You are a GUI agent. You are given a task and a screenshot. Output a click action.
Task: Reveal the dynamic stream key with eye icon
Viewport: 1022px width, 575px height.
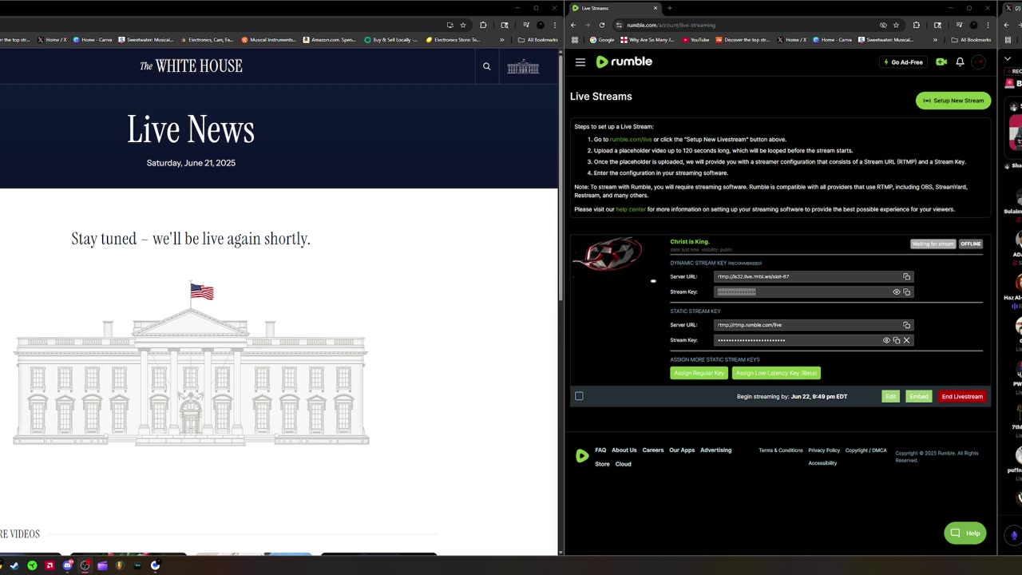[896, 291]
